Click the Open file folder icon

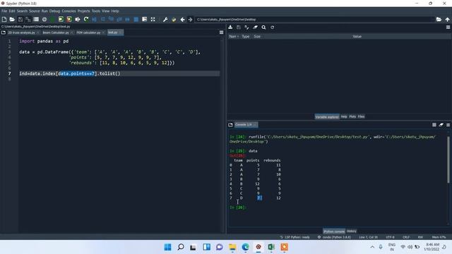(12, 19)
